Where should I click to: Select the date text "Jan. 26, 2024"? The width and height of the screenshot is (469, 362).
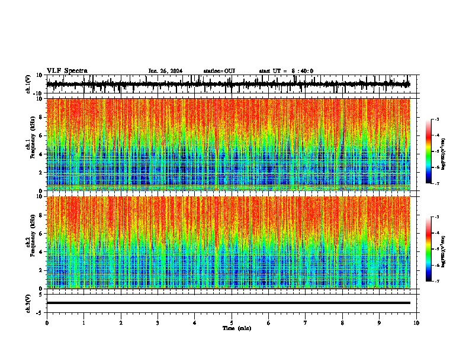click(165, 71)
